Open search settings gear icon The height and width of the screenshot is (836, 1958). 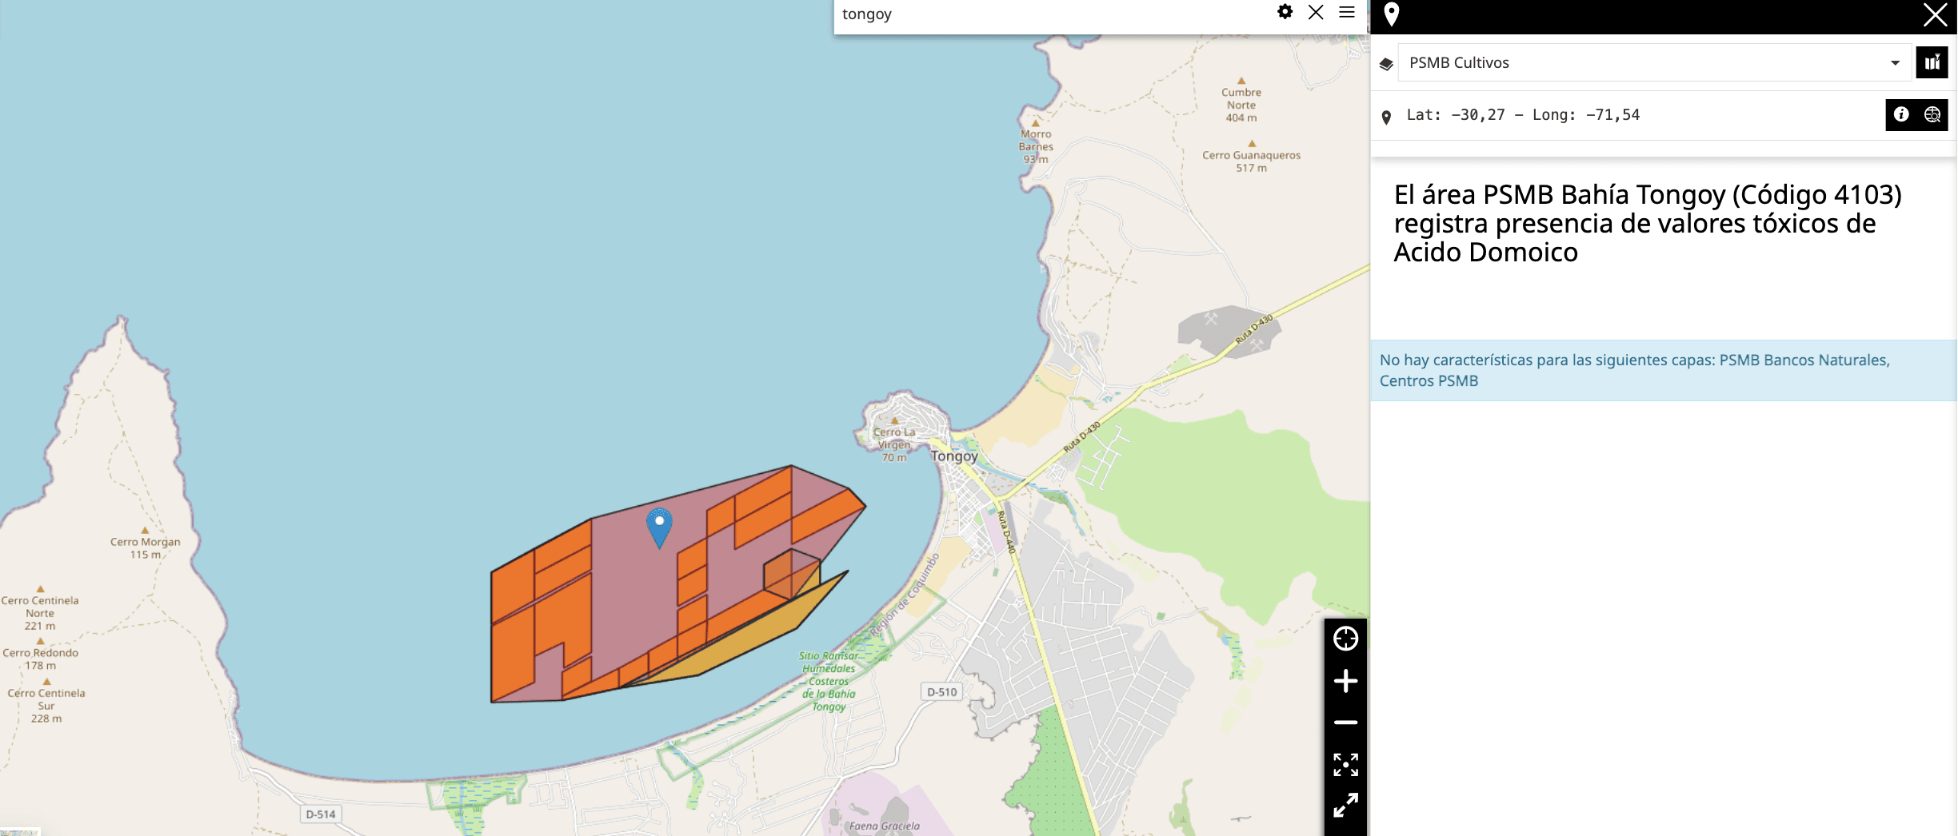click(1285, 12)
